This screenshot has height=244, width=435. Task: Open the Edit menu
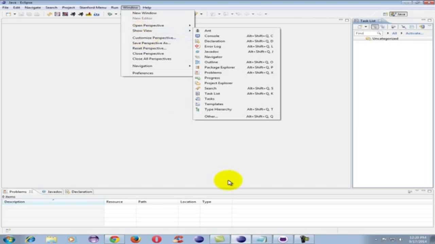pos(16,7)
